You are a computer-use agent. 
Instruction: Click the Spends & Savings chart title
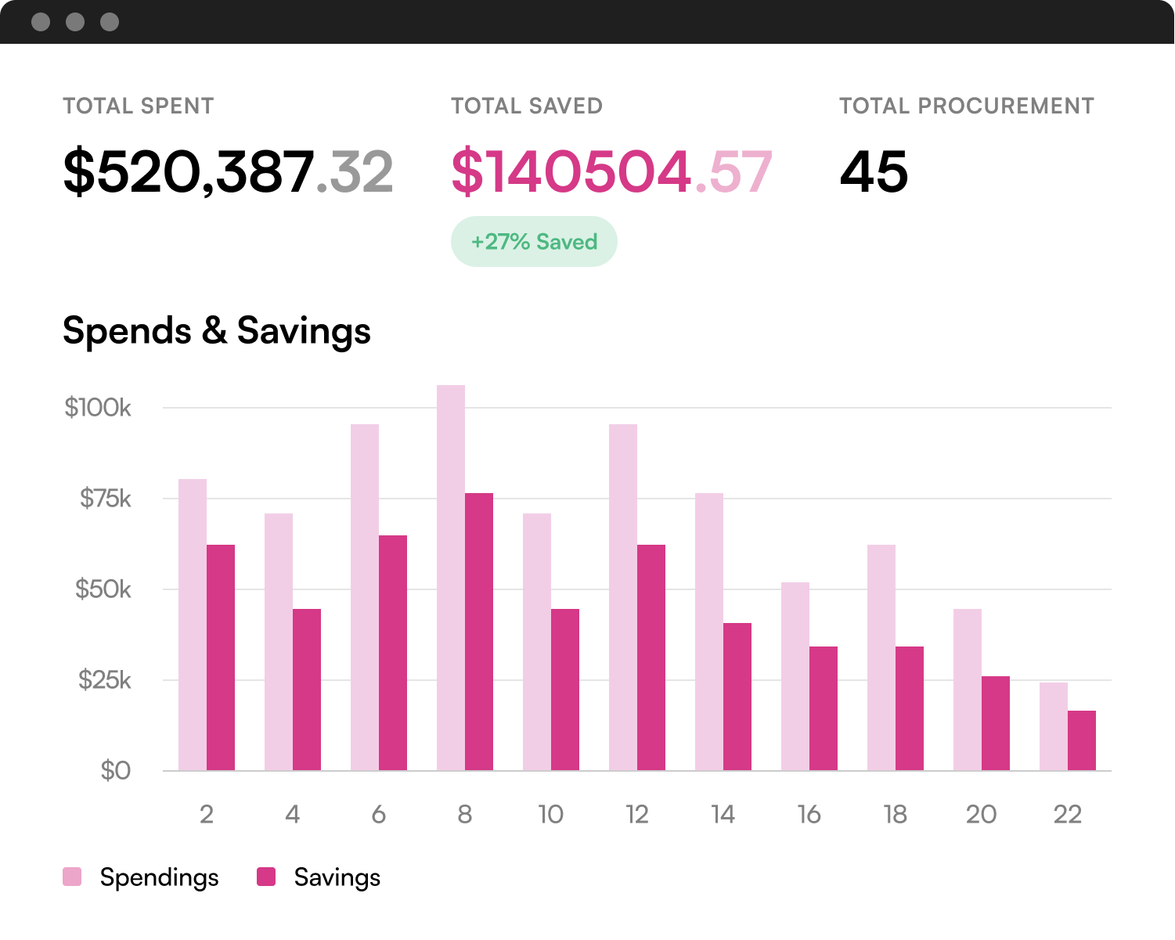click(217, 330)
